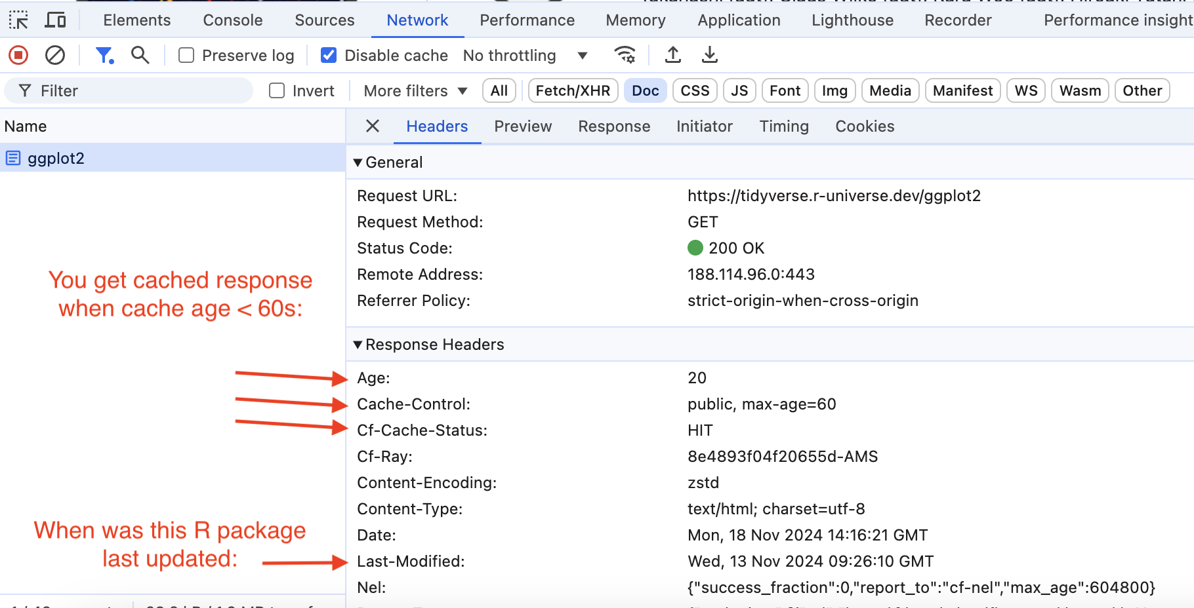Open network conditions Wi-Fi settings icon
Screen dimensions: 1194x608
pyautogui.click(x=625, y=56)
